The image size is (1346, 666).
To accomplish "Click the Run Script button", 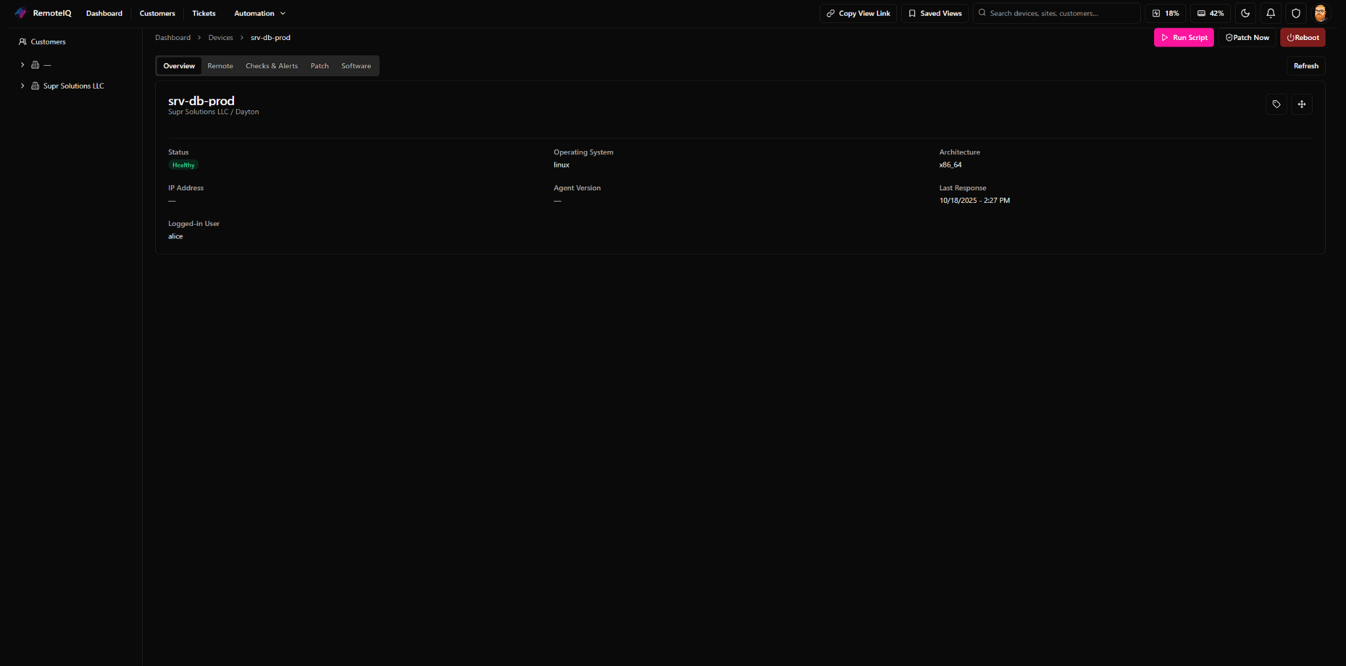I will [x=1184, y=37].
